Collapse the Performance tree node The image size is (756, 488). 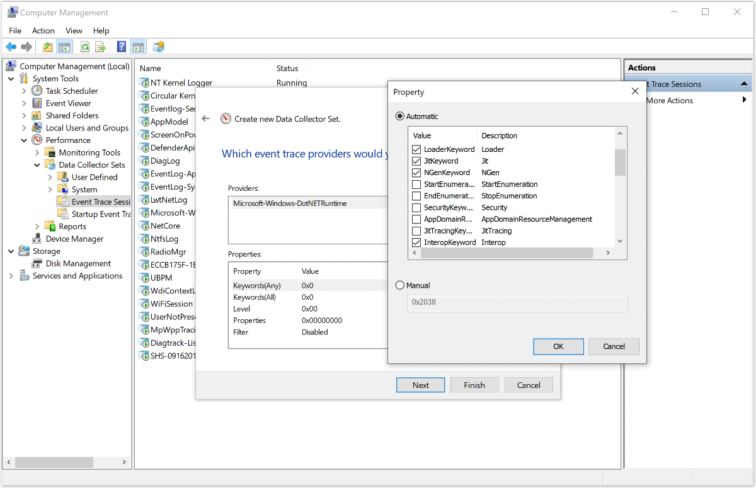[x=24, y=140]
